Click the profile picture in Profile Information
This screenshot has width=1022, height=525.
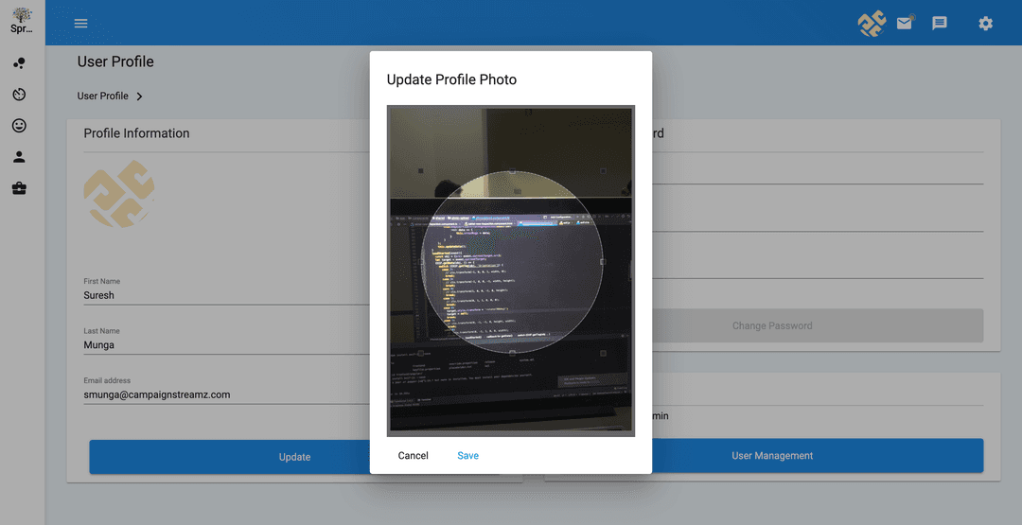coord(119,194)
